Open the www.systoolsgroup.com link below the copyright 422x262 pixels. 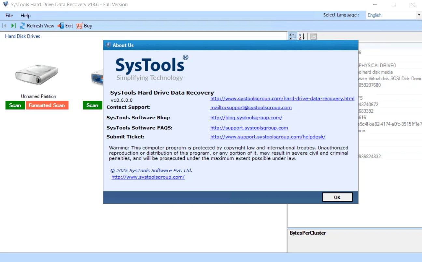click(x=148, y=177)
